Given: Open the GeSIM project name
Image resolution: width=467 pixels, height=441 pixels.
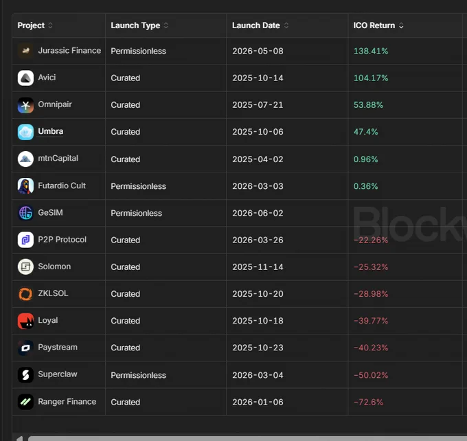Looking at the screenshot, I should click(50, 213).
